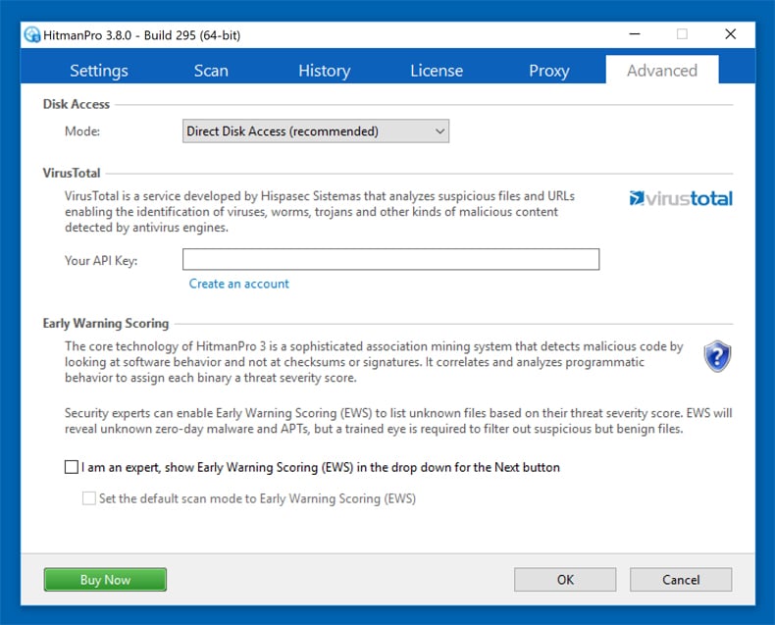This screenshot has width=775, height=625.
Task: Minimize the HitmanPro window
Action: pyautogui.click(x=635, y=34)
